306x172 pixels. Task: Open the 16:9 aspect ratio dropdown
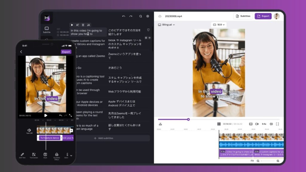tap(218, 25)
